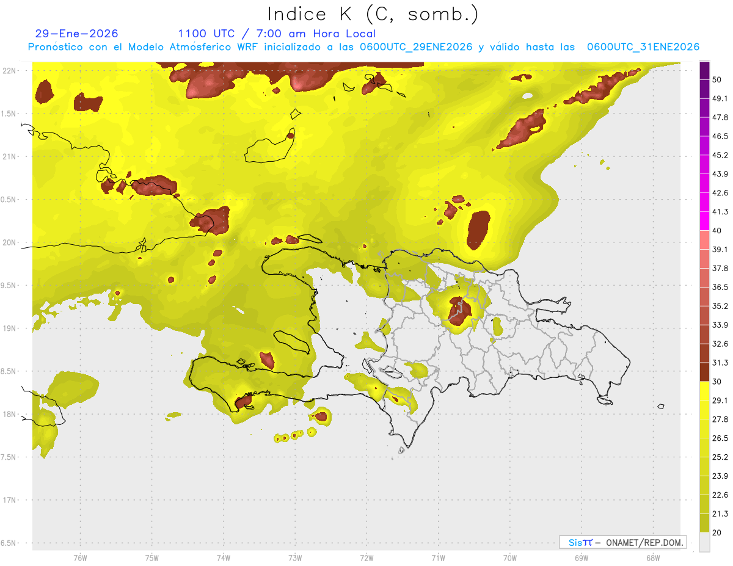Screen dimensions: 733x566
Task: Click the 70W longitude label
Action: click(x=510, y=557)
